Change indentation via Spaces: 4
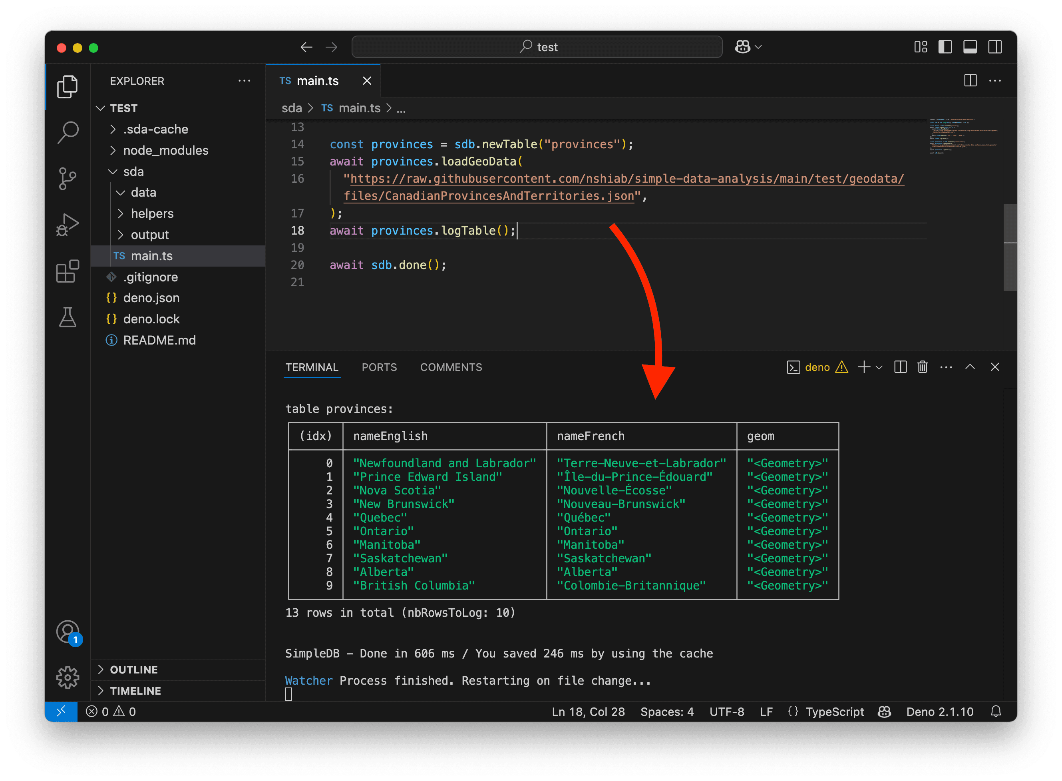The width and height of the screenshot is (1062, 781). click(x=667, y=711)
